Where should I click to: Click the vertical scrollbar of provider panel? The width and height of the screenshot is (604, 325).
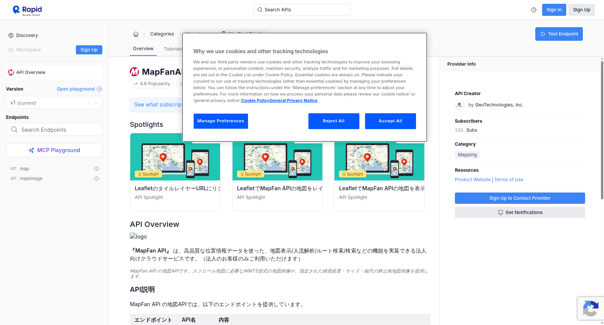click(602, 130)
